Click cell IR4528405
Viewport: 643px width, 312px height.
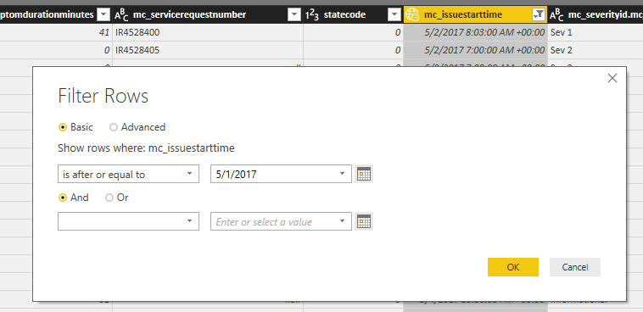tap(208, 50)
